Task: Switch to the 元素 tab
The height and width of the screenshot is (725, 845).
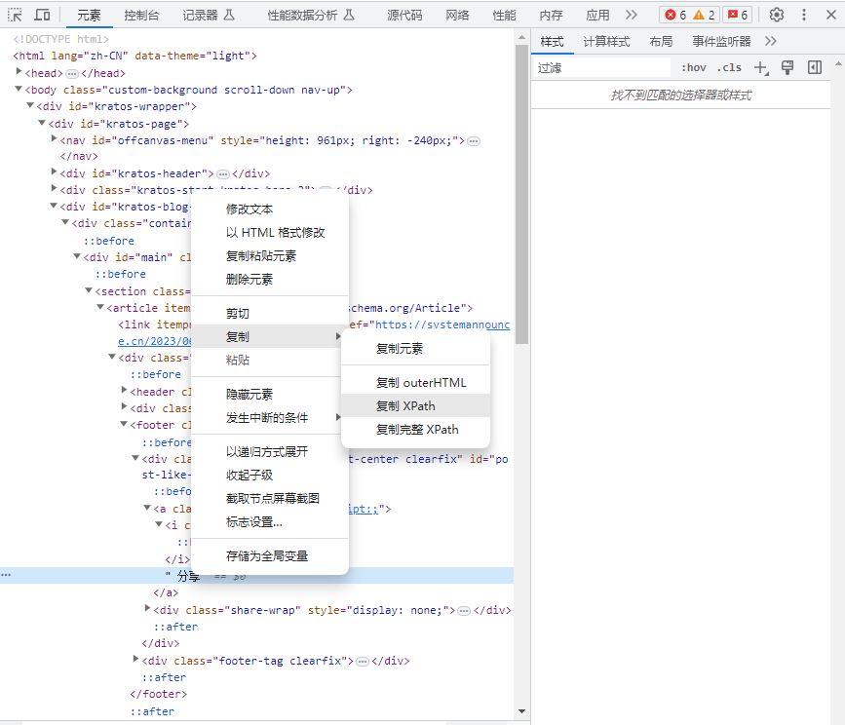Action: click(89, 15)
